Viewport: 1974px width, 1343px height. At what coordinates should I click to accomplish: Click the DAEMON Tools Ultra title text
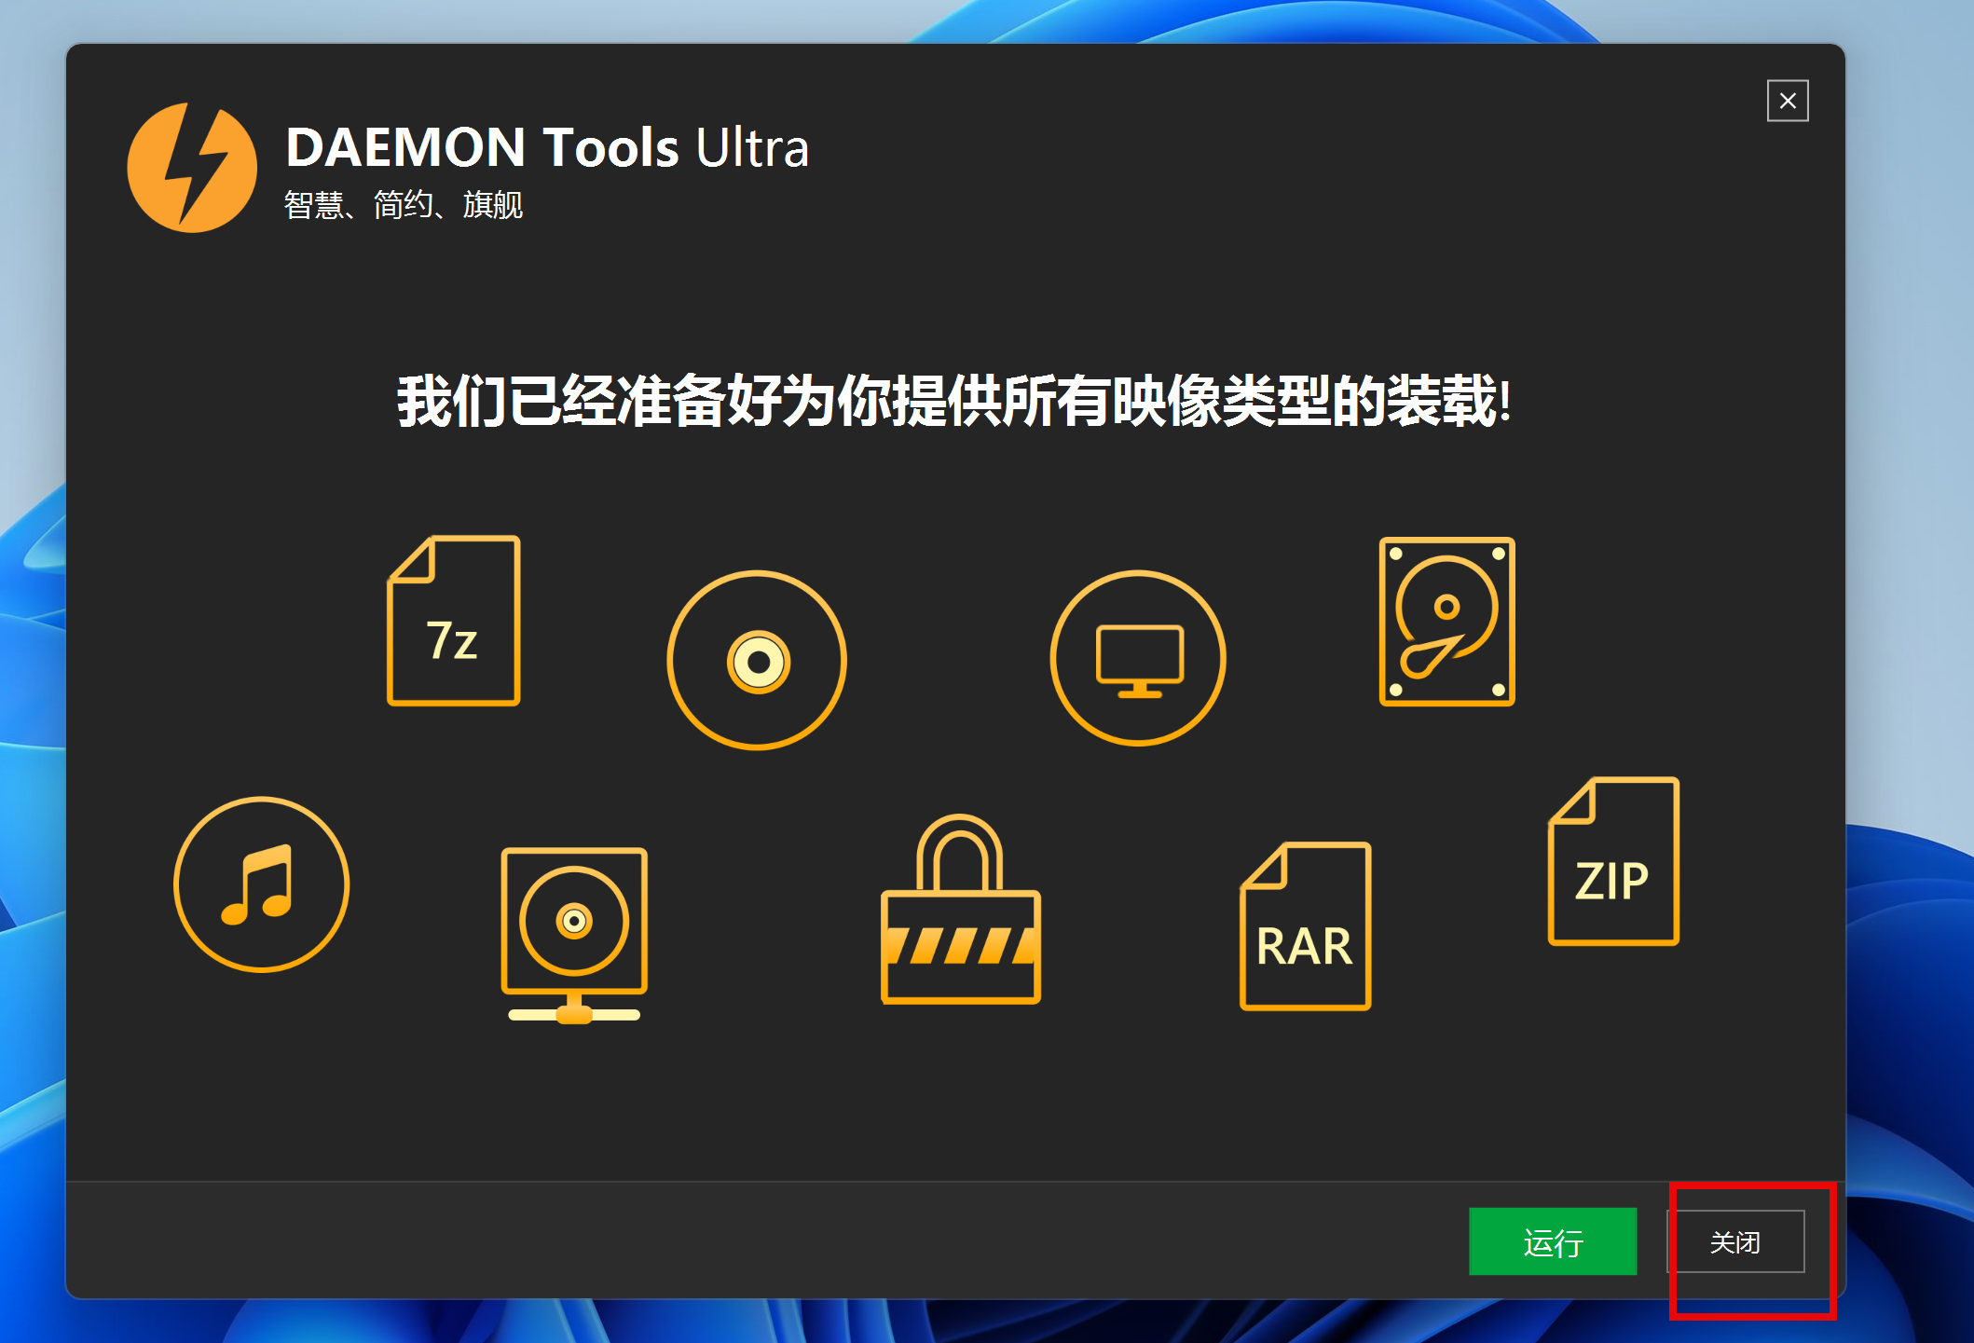(x=547, y=147)
